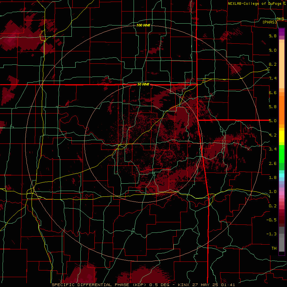Click the TH threshold label on scale
The height and width of the screenshot is (287, 287).
tap(274, 248)
